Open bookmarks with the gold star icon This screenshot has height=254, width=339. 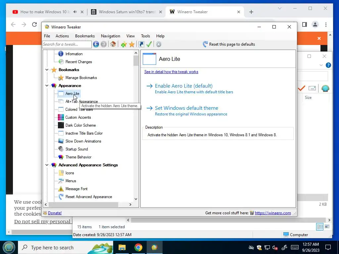[132, 44]
